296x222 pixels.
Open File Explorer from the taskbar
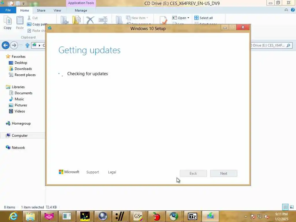coord(30,216)
